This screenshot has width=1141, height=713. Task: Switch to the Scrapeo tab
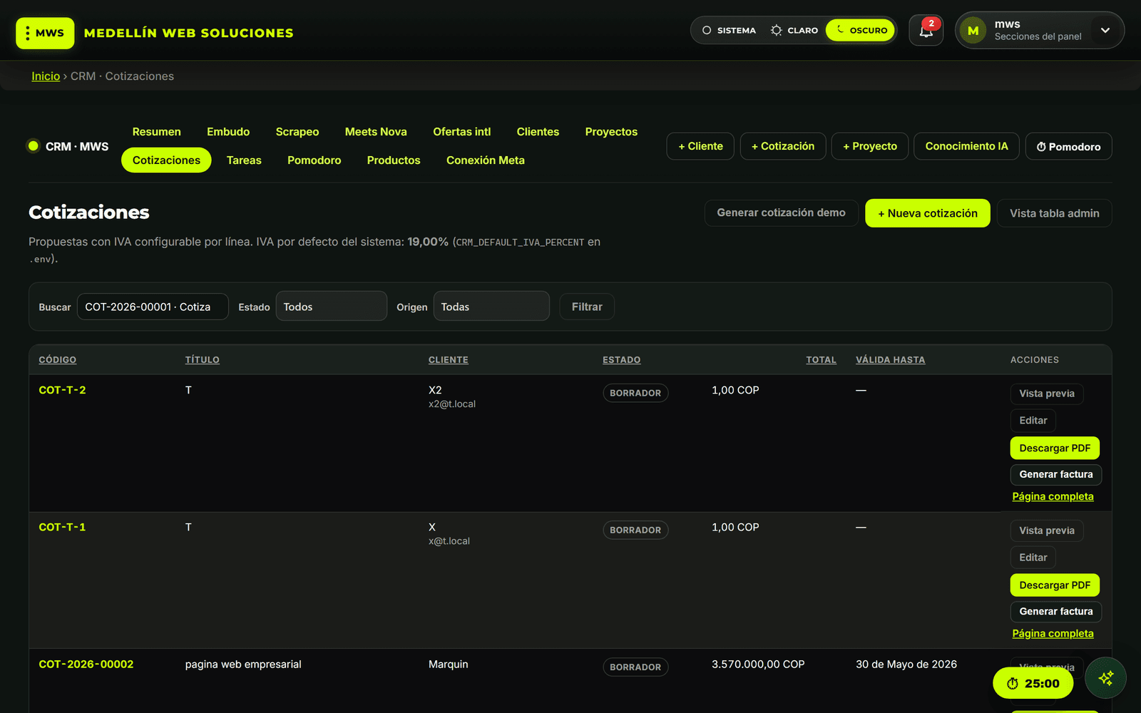[297, 132]
